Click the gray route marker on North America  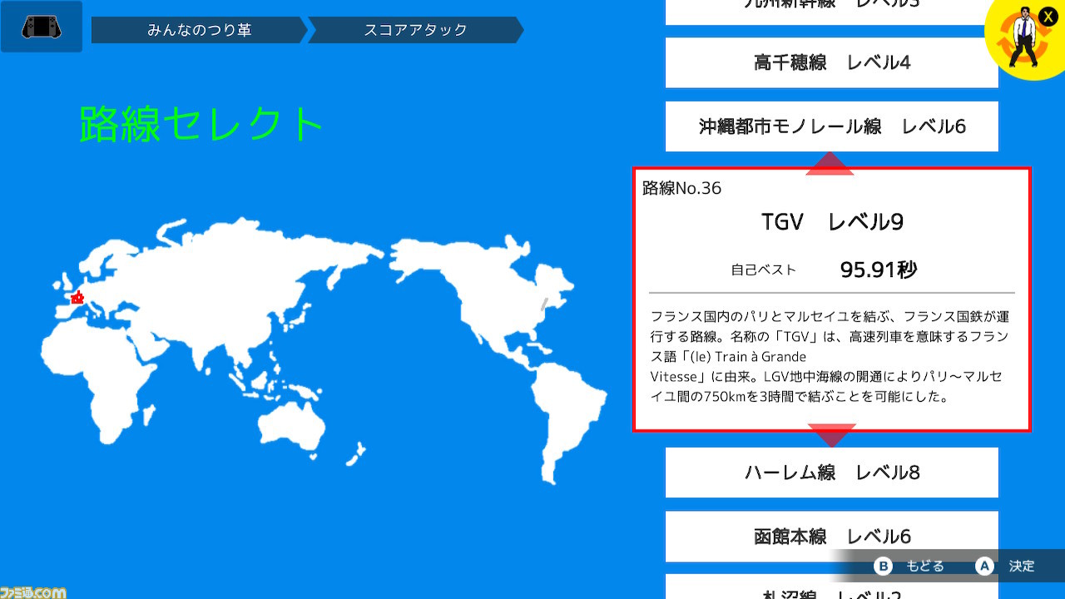tap(544, 304)
